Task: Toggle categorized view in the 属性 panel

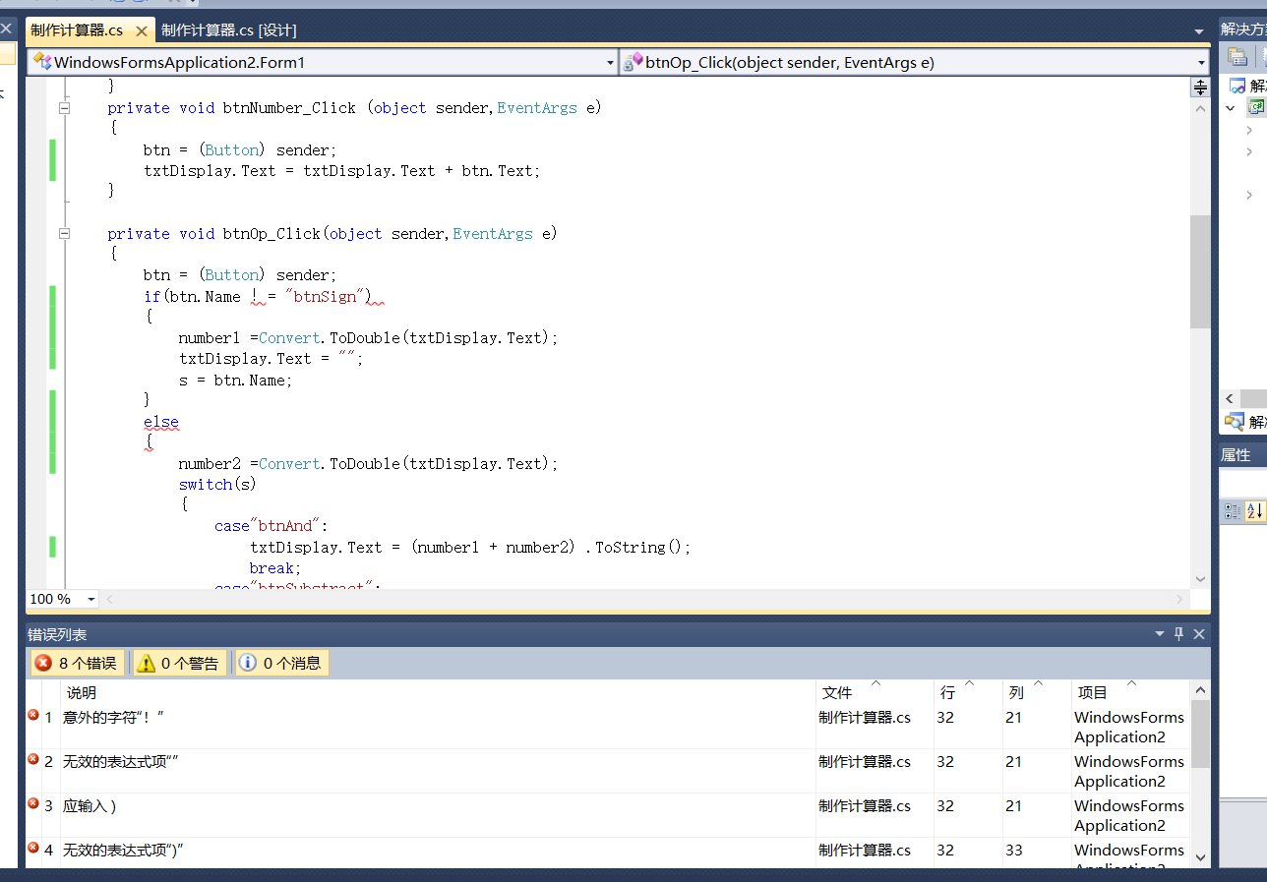Action: [x=1233, y=511]
